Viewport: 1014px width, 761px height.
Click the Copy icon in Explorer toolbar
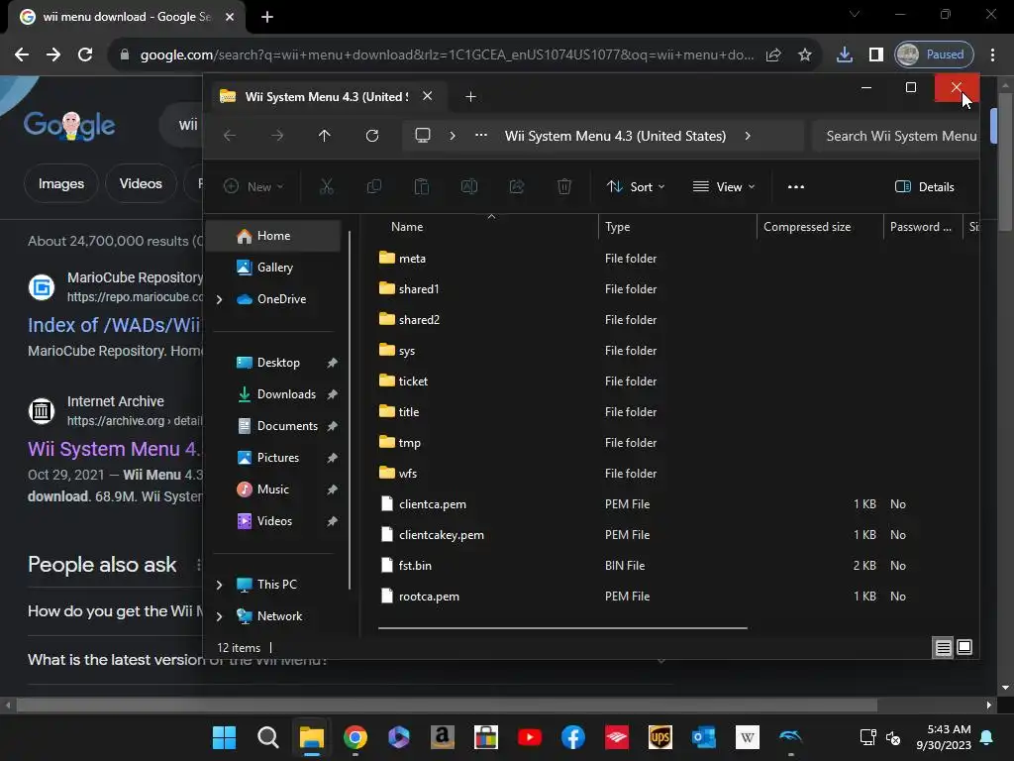click(373, 187)
